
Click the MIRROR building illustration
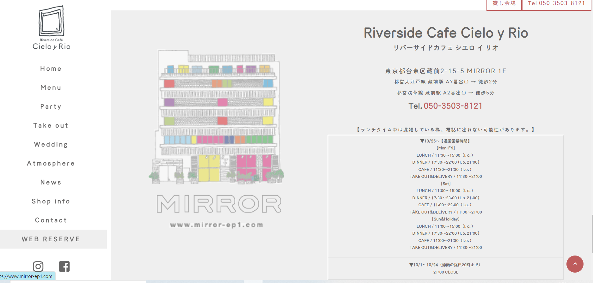pyautogui.click(x=217, y=117)
